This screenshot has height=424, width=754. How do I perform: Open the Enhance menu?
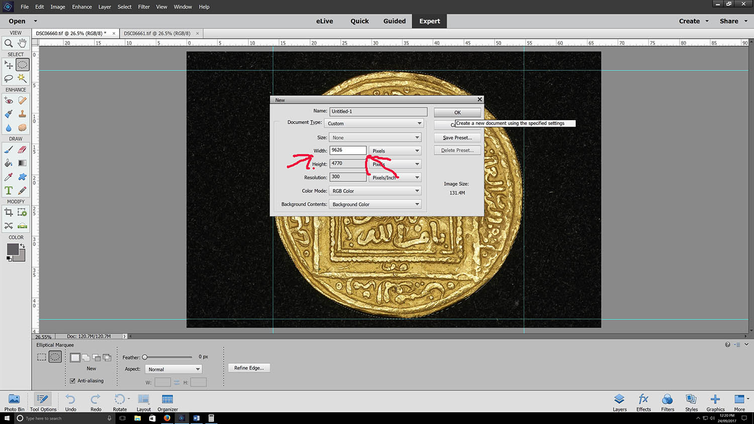[81, 7]
